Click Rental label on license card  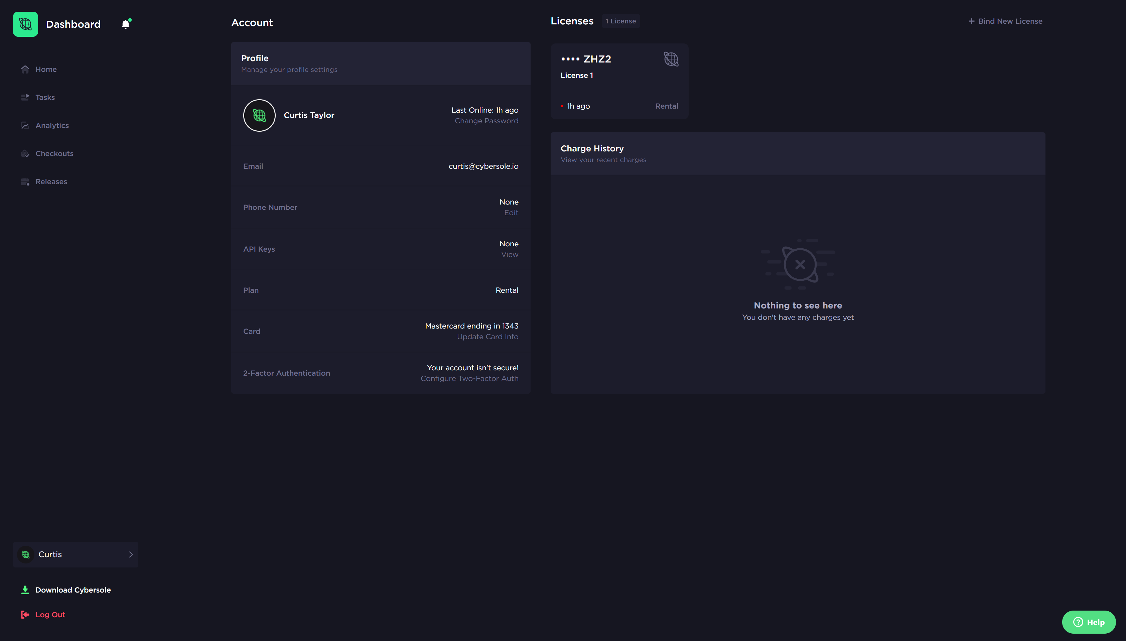(666, 106)
